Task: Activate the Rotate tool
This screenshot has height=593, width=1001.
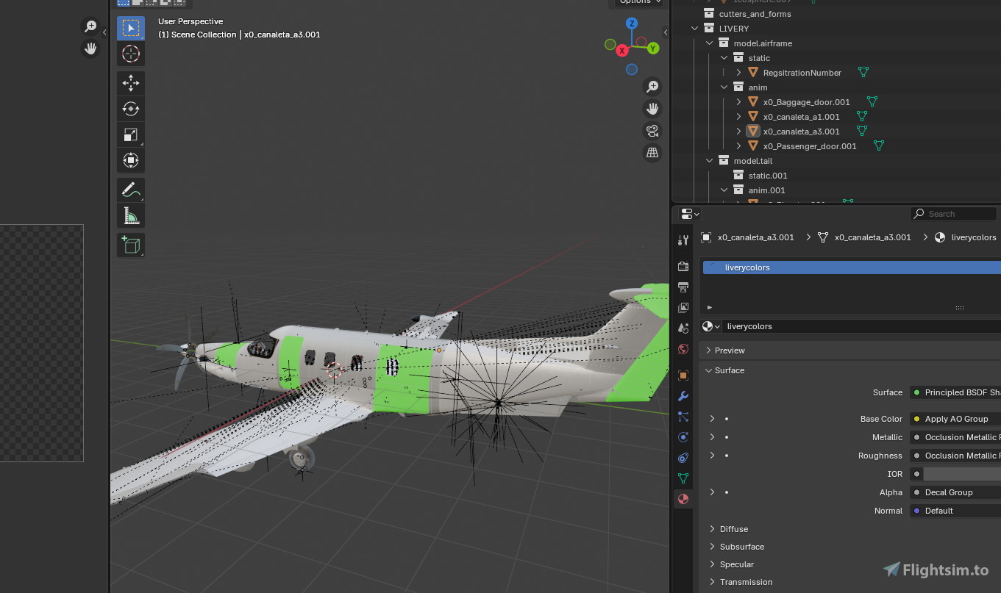Action: click(131, 109)
